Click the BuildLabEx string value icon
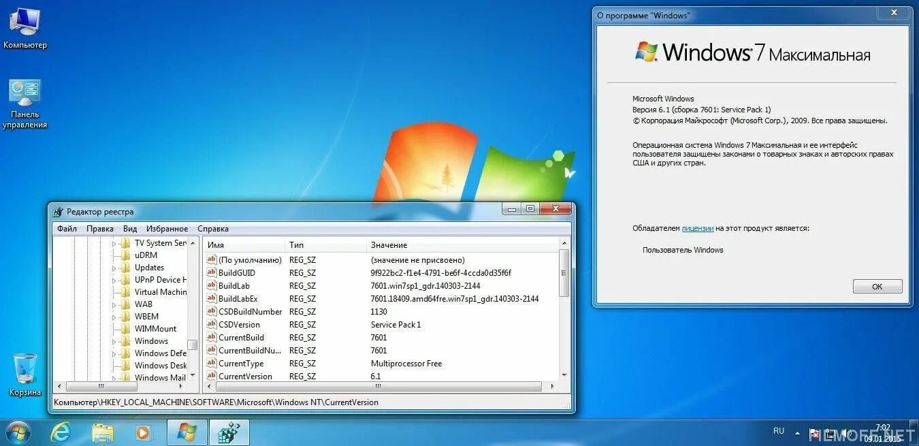This screenshot has width=919, height=446. pos(211,299)
